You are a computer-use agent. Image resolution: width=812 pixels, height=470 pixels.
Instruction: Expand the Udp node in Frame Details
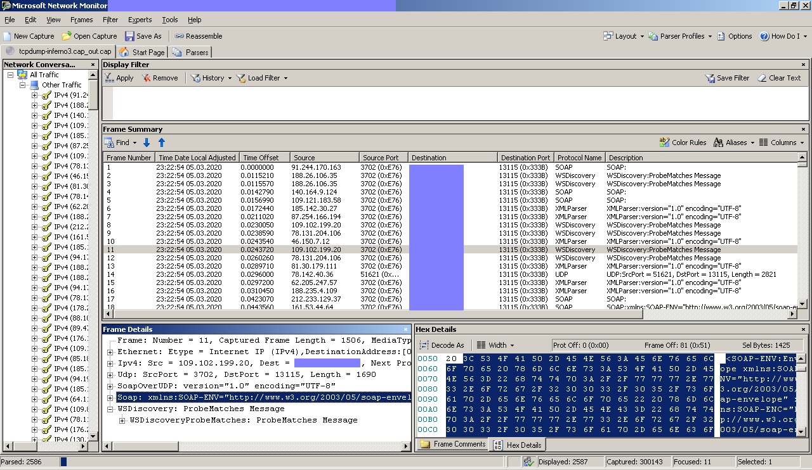(x=110, y=375)
